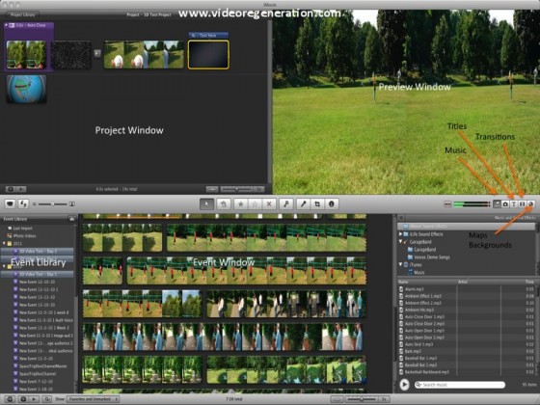Select New Event 7-12-10
Viewport: 540px width, 405px height.
[x=36, y=381]
